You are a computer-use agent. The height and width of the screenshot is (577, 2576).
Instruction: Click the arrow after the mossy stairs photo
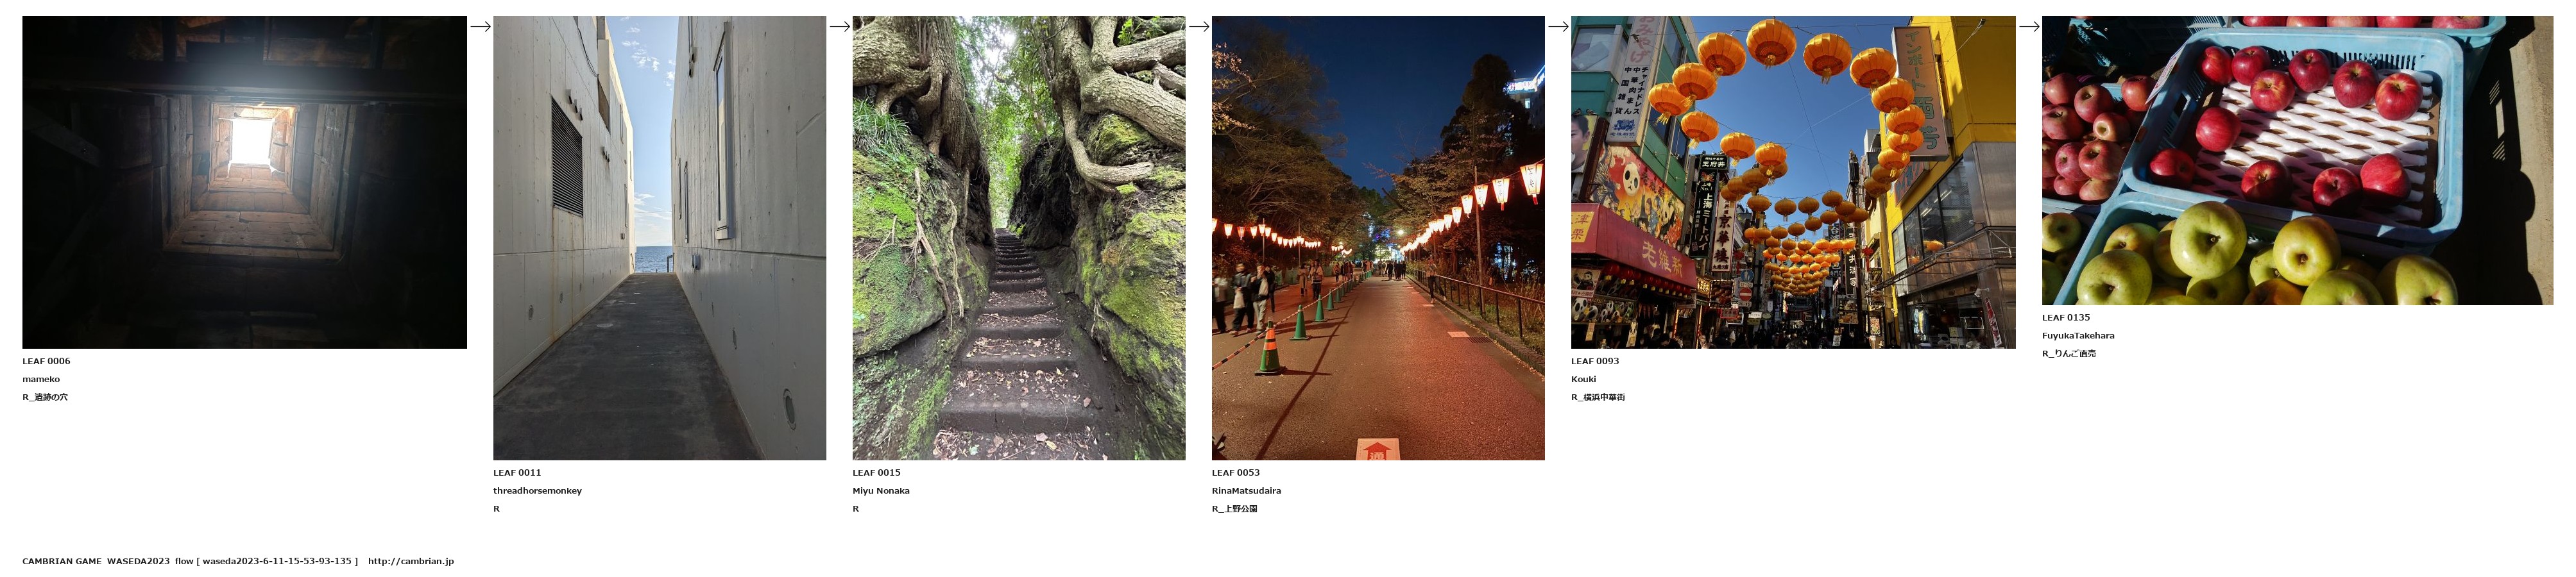tap(1199, 27)
